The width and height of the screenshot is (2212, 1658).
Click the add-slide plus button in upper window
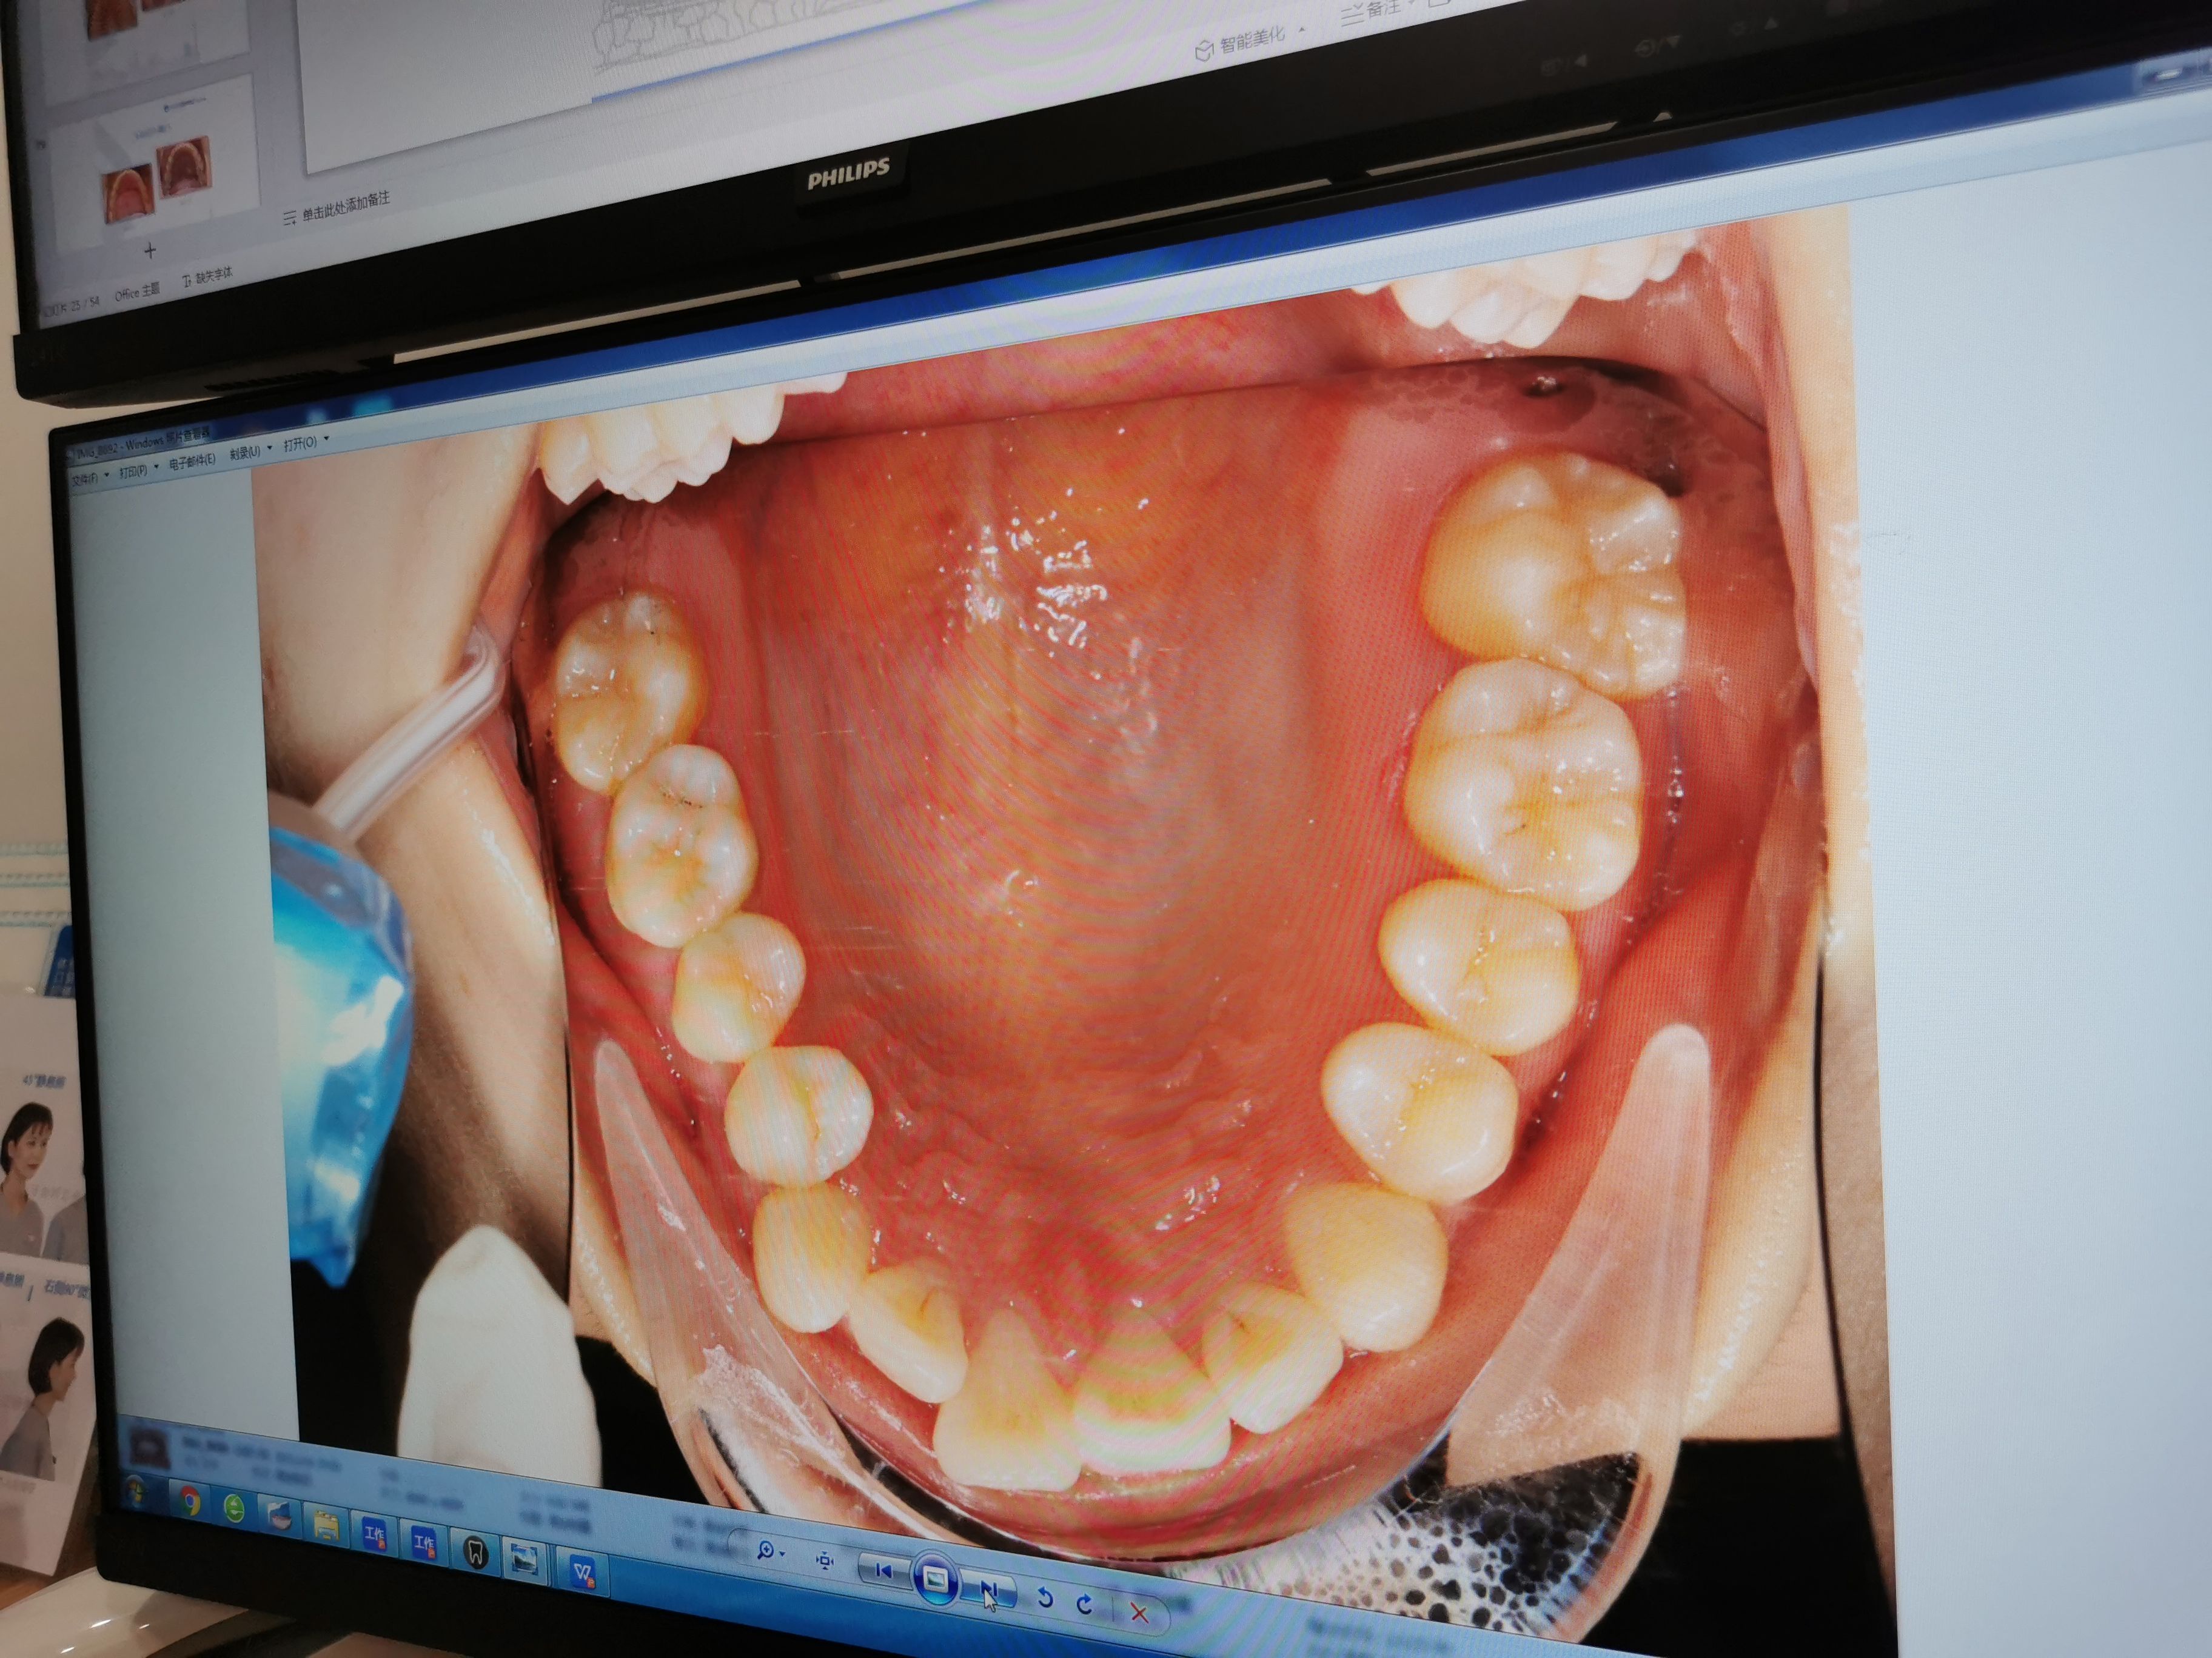[x=150, y=250]
